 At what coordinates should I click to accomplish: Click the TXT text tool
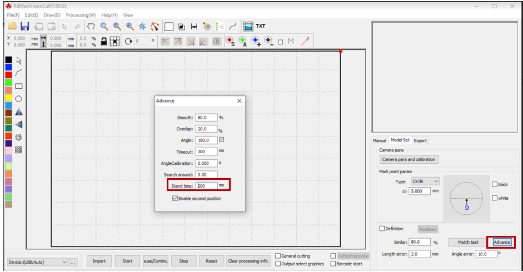[x=261, y=26]
